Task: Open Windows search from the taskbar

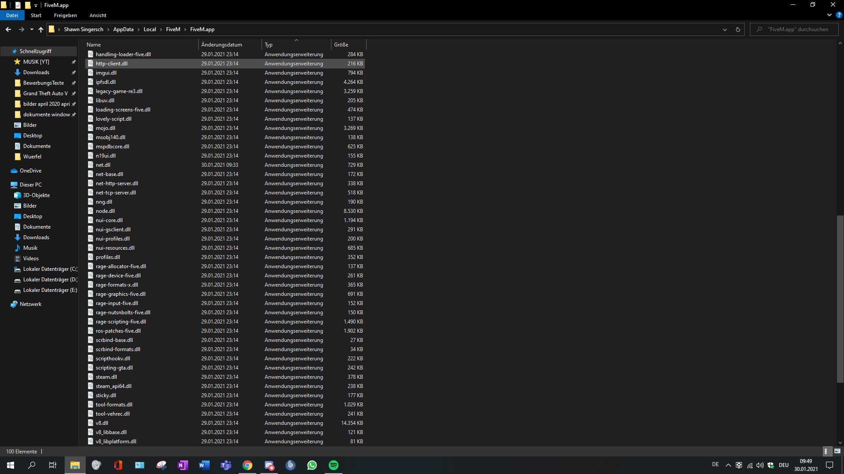Action: pos(32,465)
